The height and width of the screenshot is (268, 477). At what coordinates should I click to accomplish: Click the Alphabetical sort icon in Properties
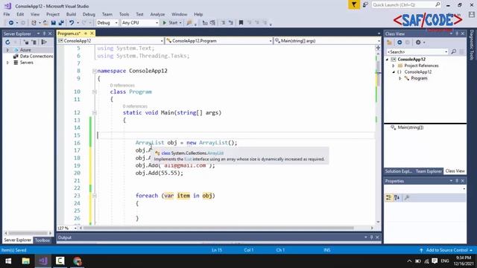[x=397, y=198]
